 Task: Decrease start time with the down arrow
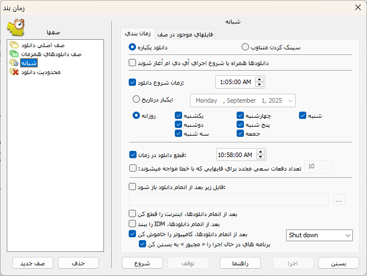(x=259, y=85)
